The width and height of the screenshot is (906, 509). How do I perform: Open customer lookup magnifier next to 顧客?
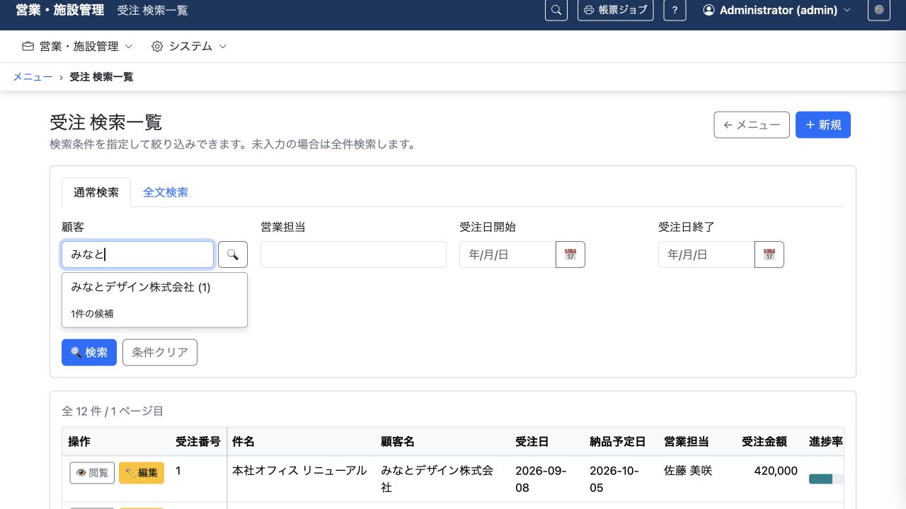[233, 255]
